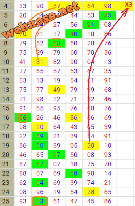The image size is (135, 206).
Task: Click green cell 58 in row 22
Action: pyautogui.click(x=74, y=173)
